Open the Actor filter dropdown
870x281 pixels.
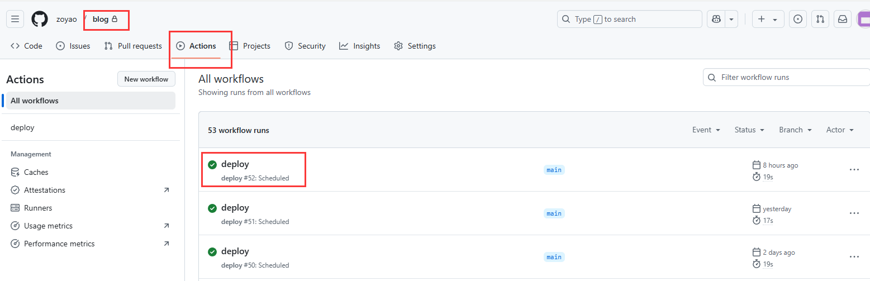[840, 130]
